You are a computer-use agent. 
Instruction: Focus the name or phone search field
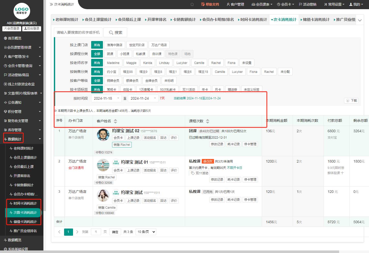[x=78, y=32]
